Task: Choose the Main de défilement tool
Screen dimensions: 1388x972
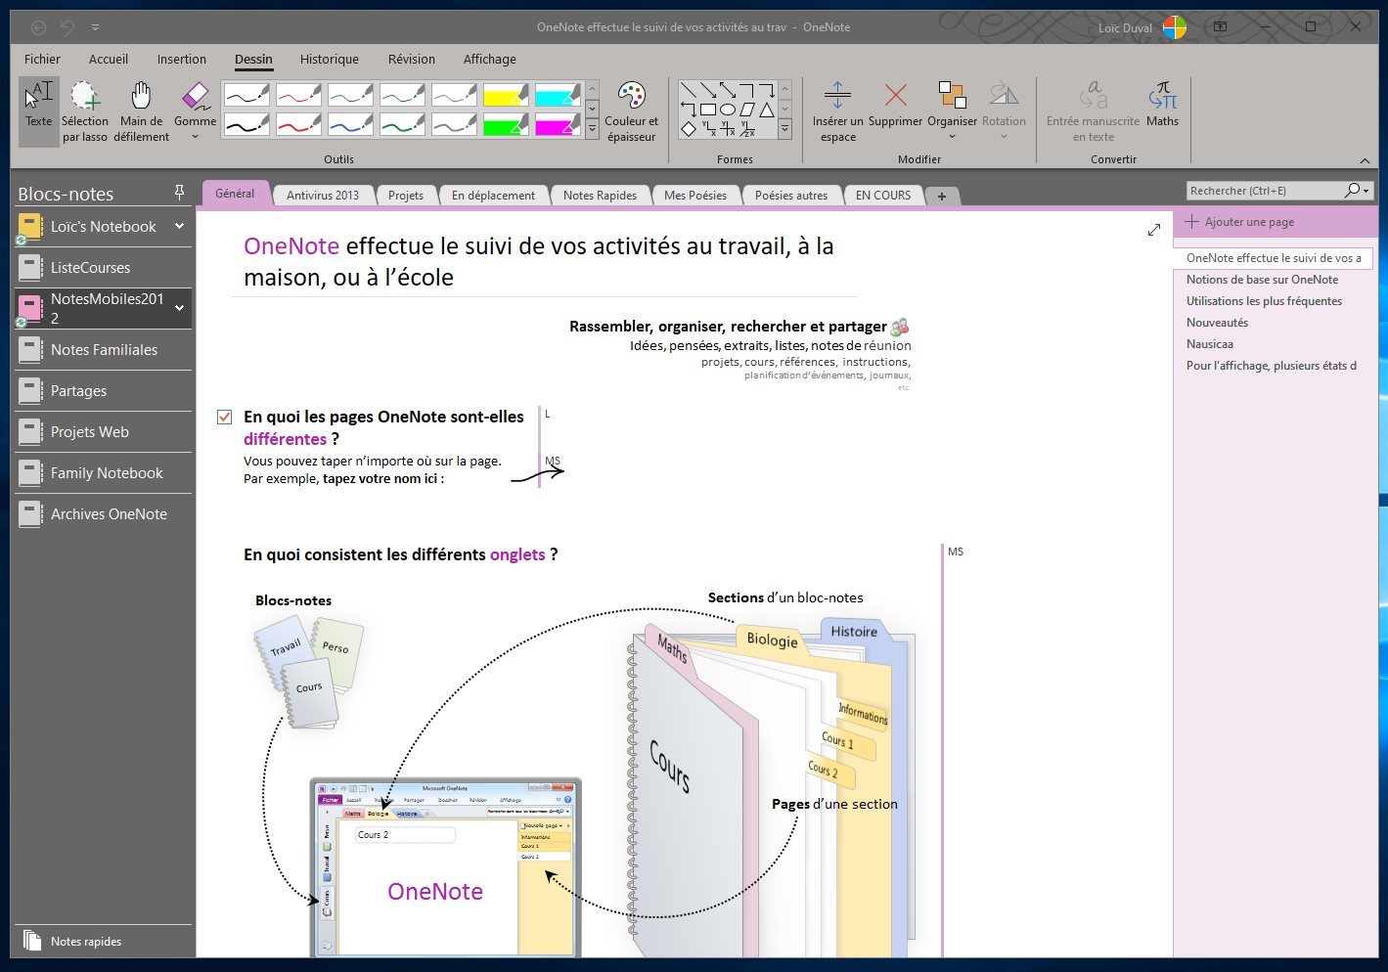Action: pos(142,111)
